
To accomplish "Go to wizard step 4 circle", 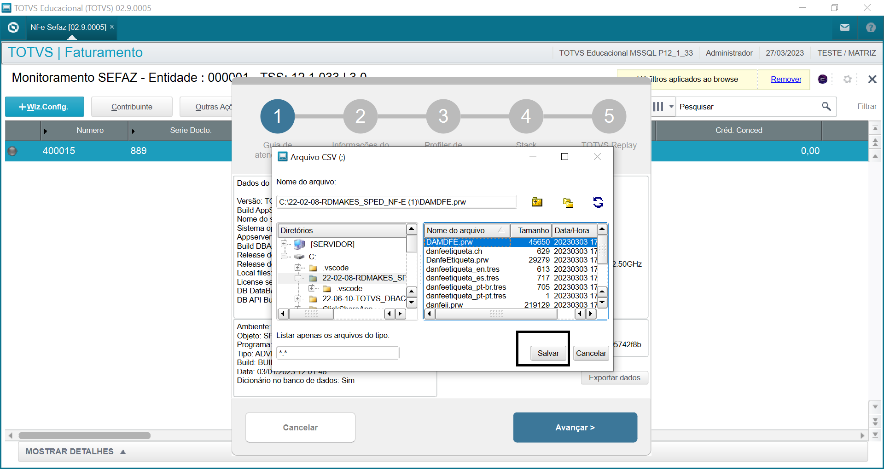I will (526, 116).
